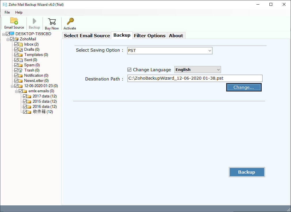The image size is (291, 212).
Task: Click the 2016 data folder icon
Action: (29, 107)
